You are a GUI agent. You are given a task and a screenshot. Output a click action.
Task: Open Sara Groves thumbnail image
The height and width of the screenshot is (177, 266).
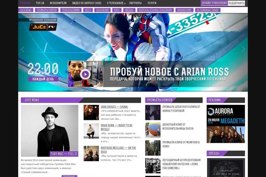coord(91,112)
